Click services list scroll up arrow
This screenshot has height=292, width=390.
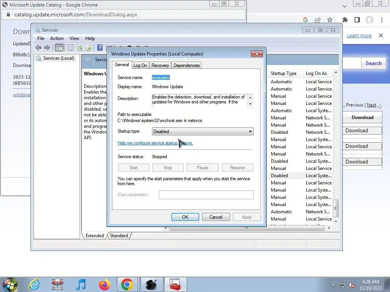(336, 72)
